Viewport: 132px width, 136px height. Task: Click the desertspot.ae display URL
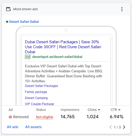pos(57,57)
